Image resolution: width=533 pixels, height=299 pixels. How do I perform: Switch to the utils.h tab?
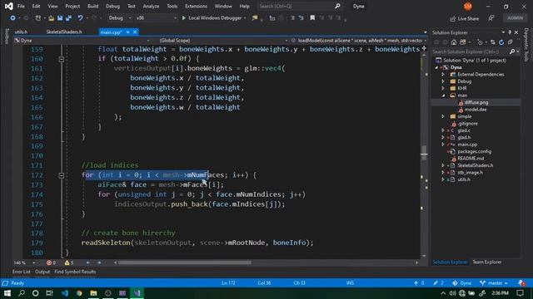point(21,32)
